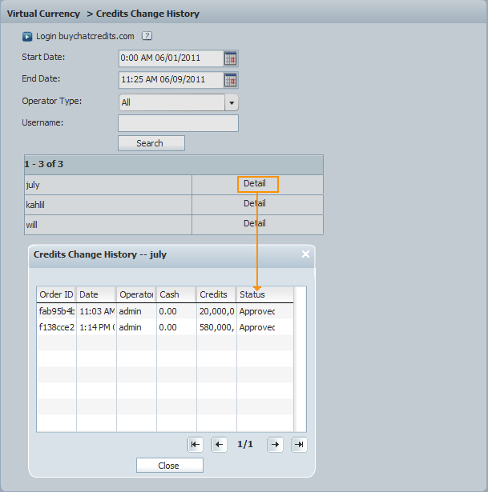Click the Login buychatcredits.com play icon
Screen dimensions: 488x492
point(27,36)
